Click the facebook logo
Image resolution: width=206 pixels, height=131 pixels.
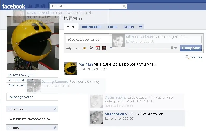tap(13, 6)
